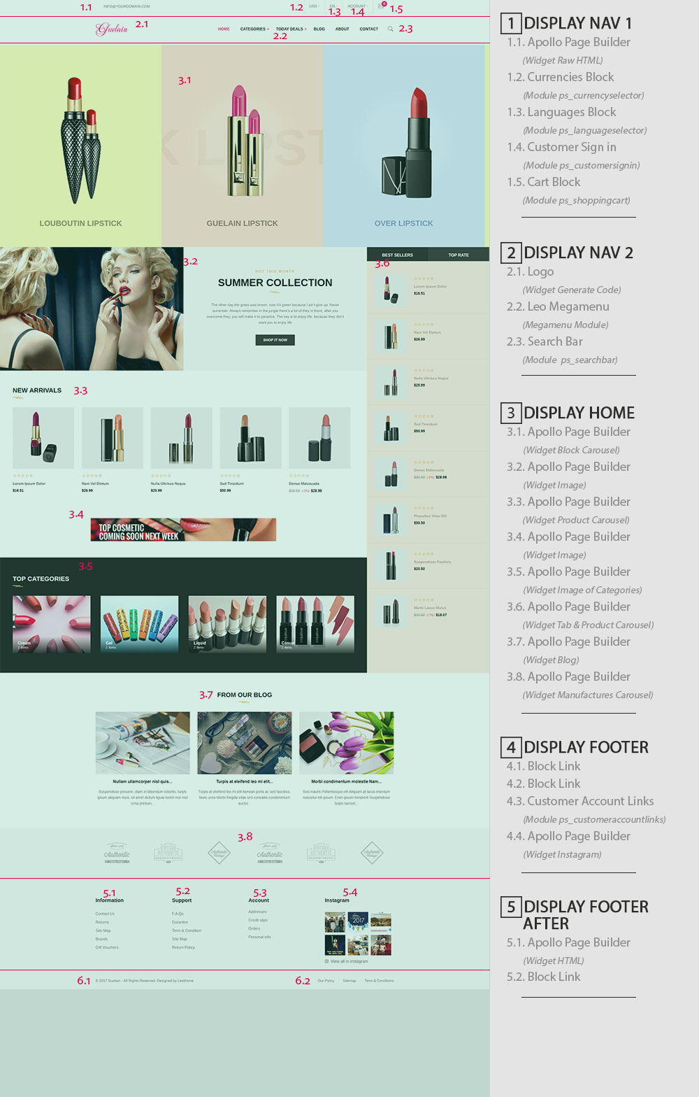Click the Orders account link

click(x=254, y=928)
